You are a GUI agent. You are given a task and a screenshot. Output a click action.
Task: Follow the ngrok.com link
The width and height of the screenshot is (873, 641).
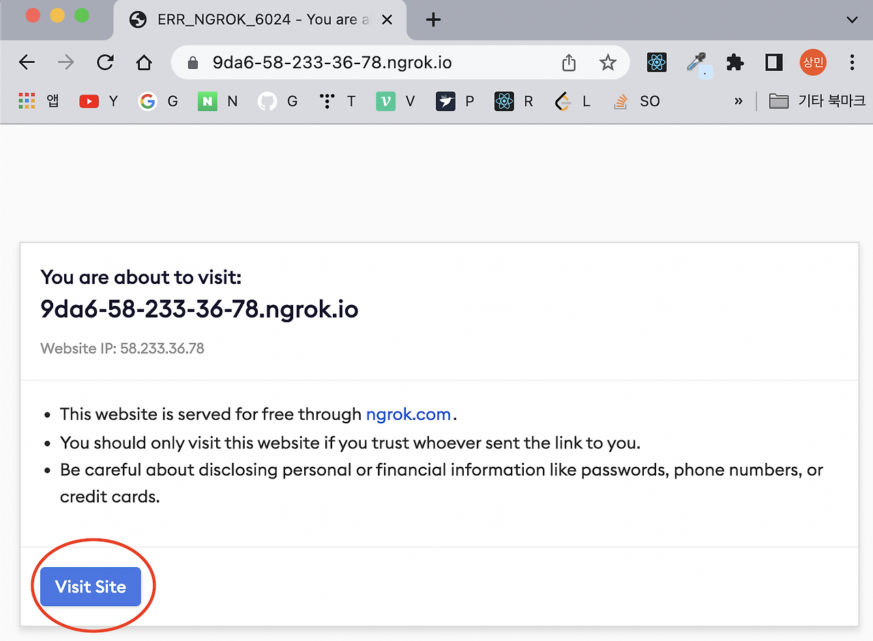[408, 414]
